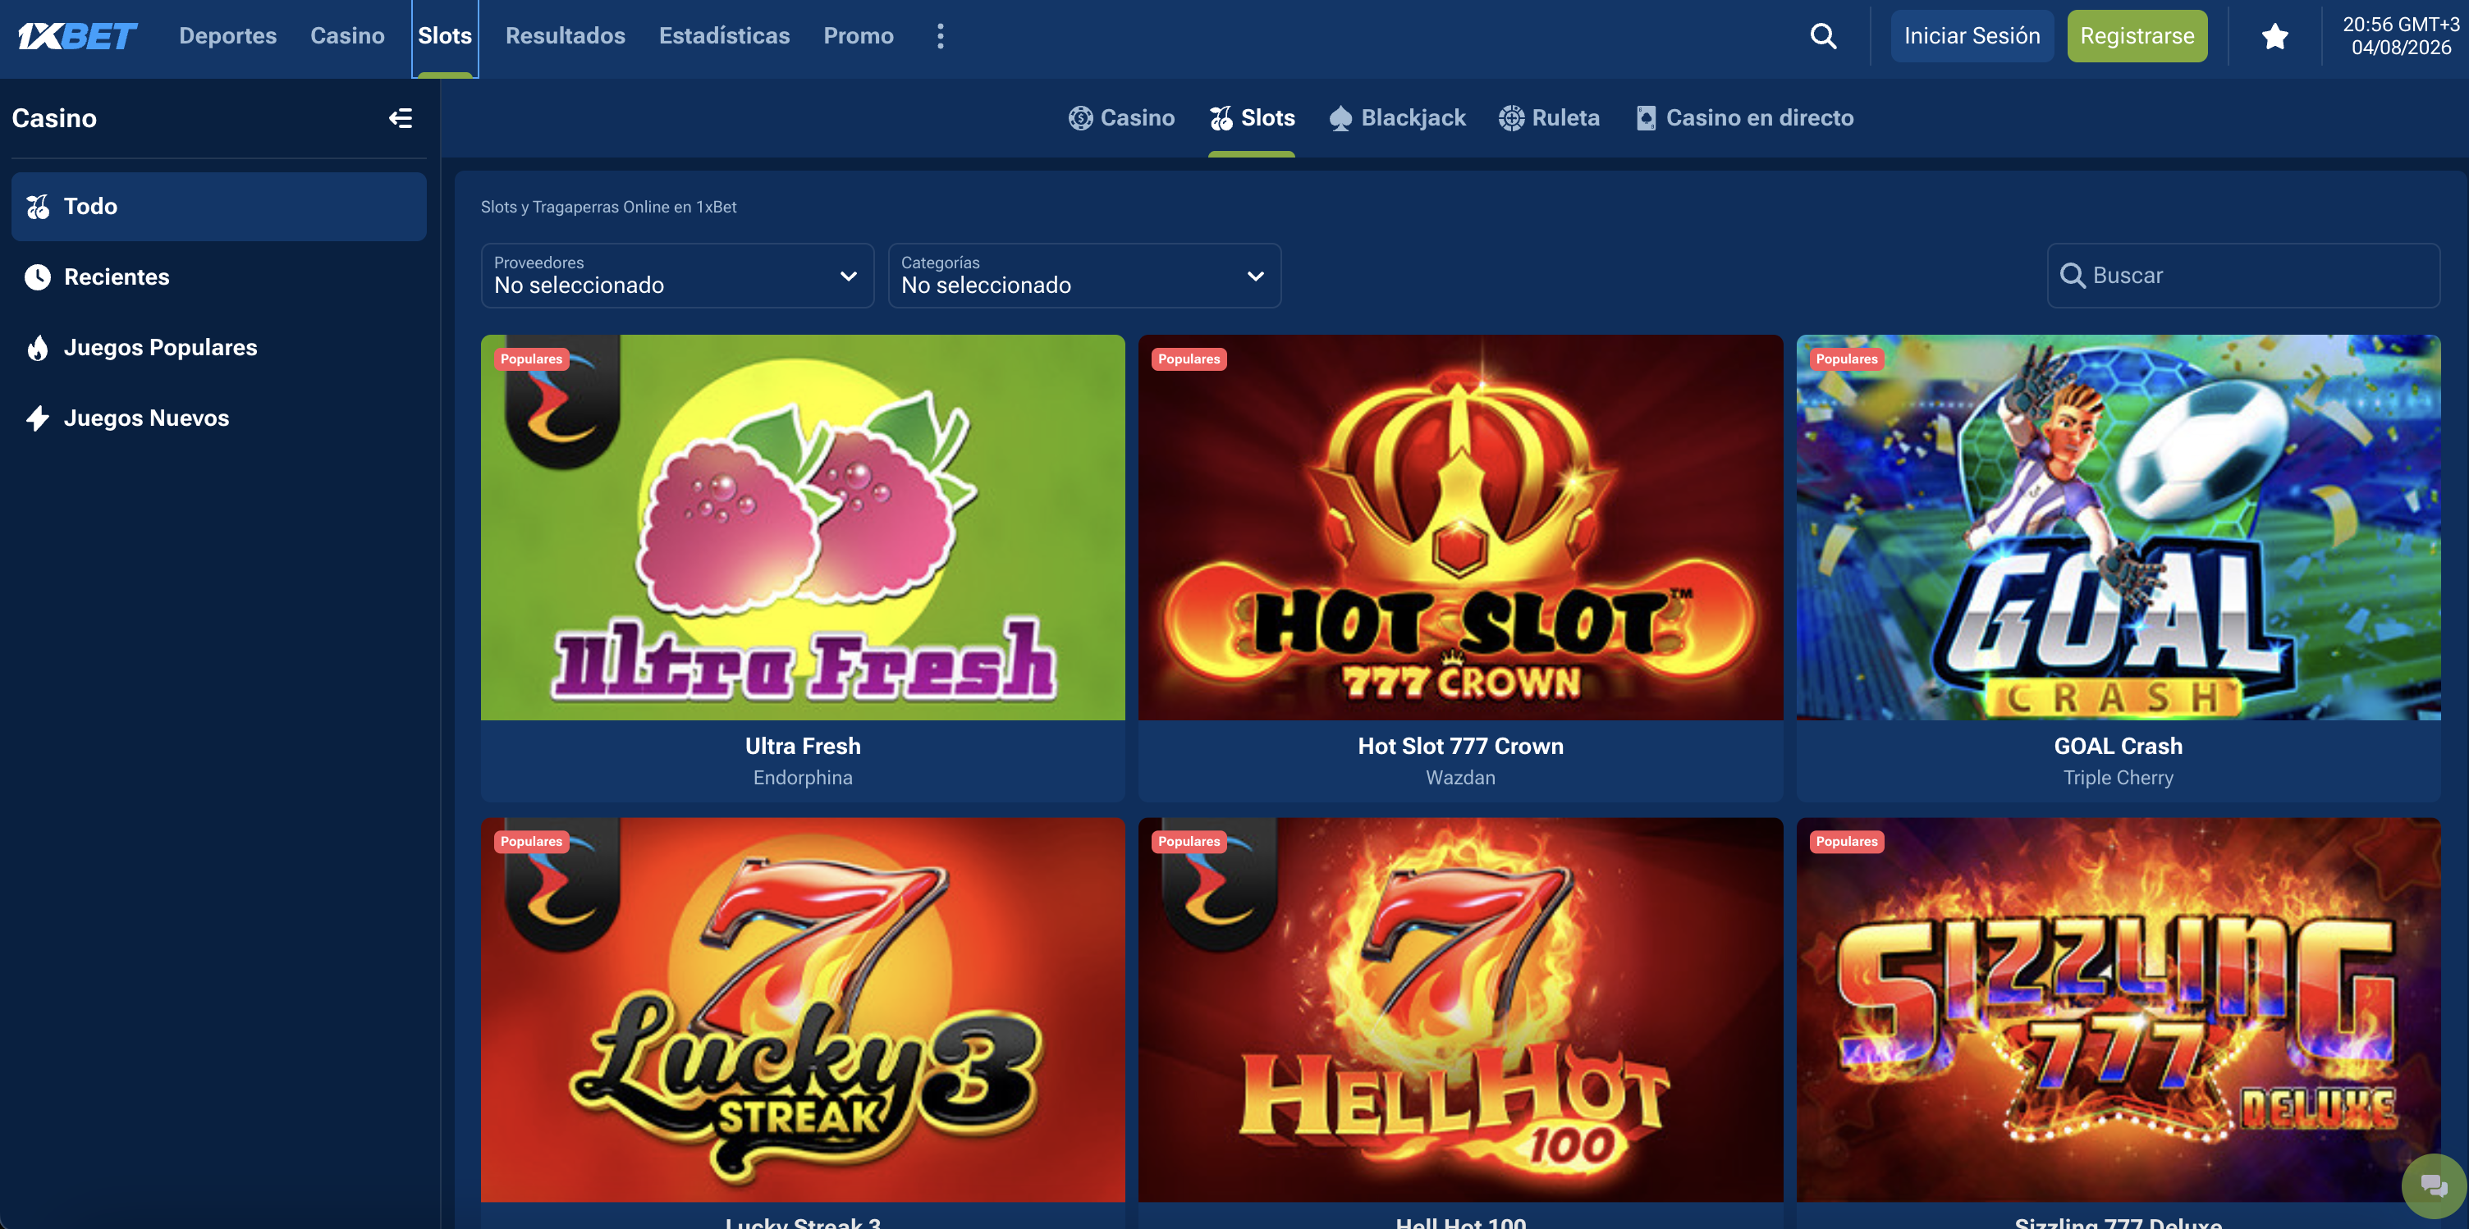
Task: Click the spade icon beside Blackjack
Action: point(1341,118)
